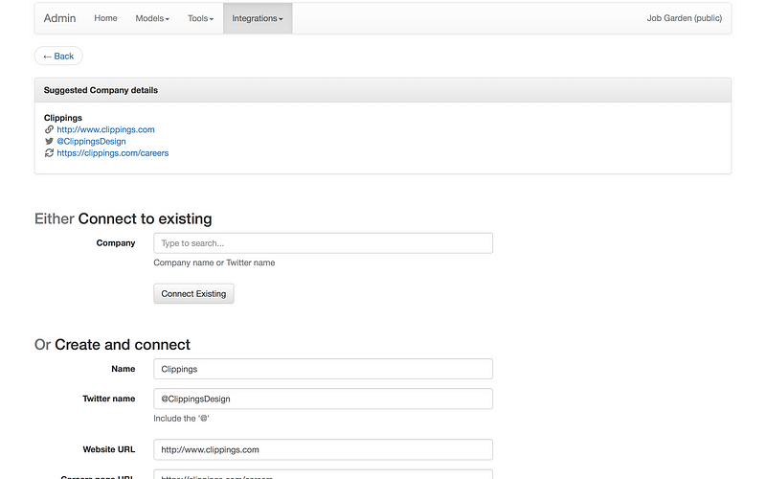Screen dimensions: 766x479
Task: Click the Name field label
Action: coord(124,369)
